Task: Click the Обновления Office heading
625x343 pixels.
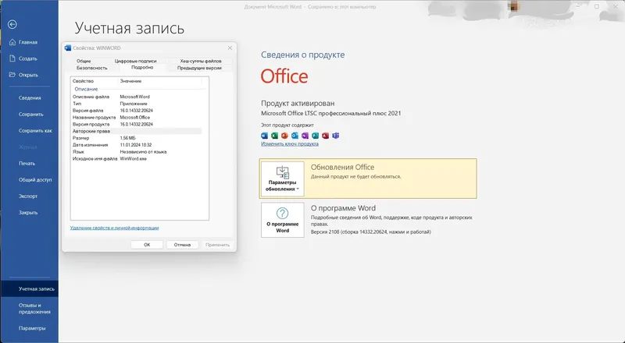Action: point(342,167)
